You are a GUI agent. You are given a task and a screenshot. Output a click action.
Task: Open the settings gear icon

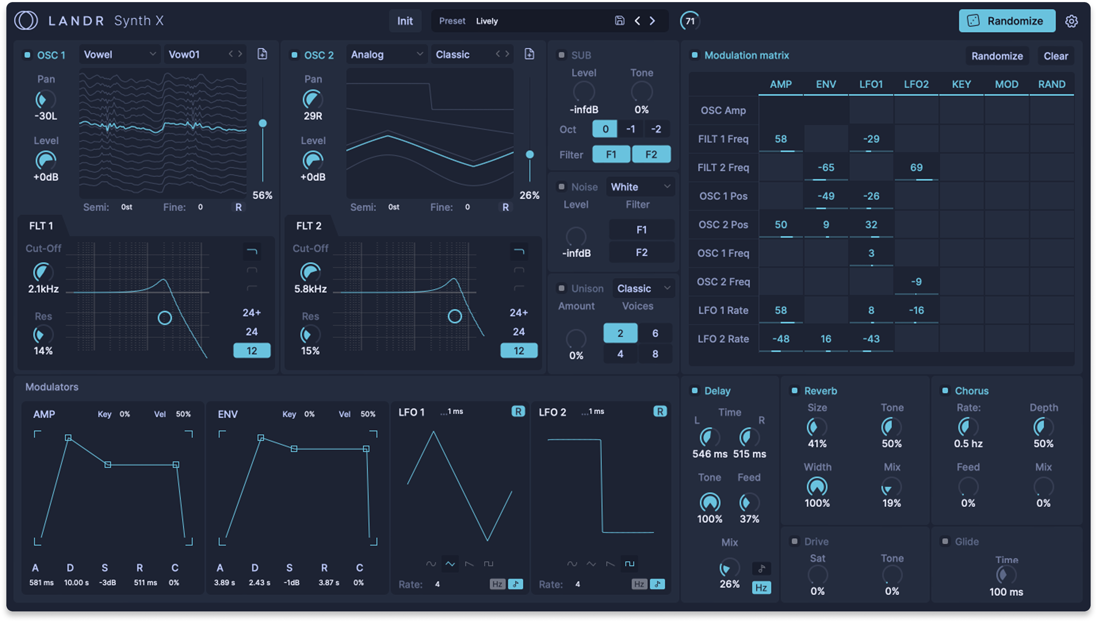pos(1071,21)
